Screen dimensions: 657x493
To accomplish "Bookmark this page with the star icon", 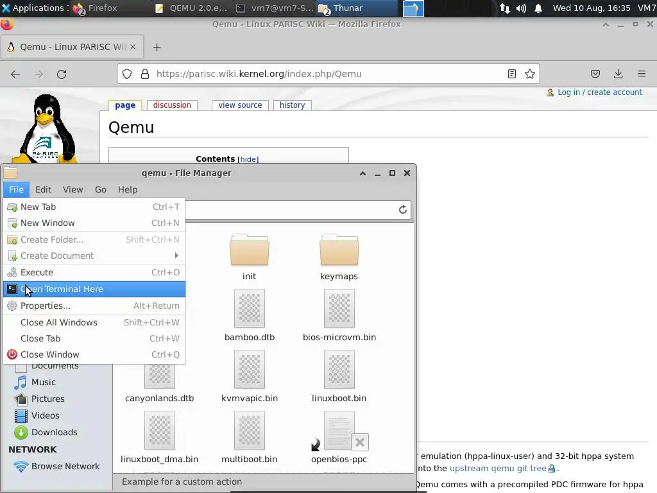I will coord(529,74).
